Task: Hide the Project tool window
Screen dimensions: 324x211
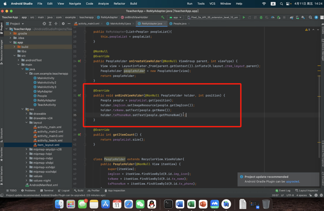Action: [x=70, y=23]
